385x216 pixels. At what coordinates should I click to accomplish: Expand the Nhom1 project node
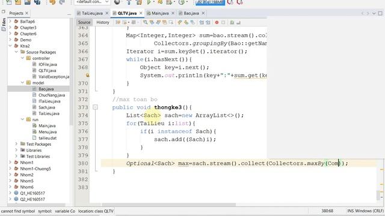click(x=10, y=162)
